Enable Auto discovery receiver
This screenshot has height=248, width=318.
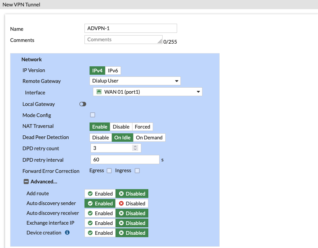[x=100, y=213]
